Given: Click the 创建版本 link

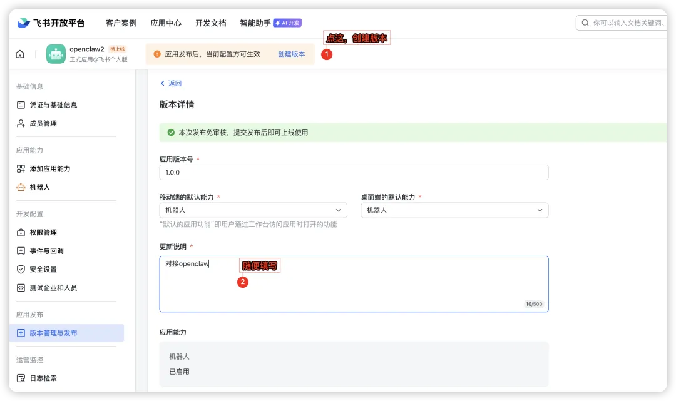Looking at the screenshot, I should click(x=292, y=54).
